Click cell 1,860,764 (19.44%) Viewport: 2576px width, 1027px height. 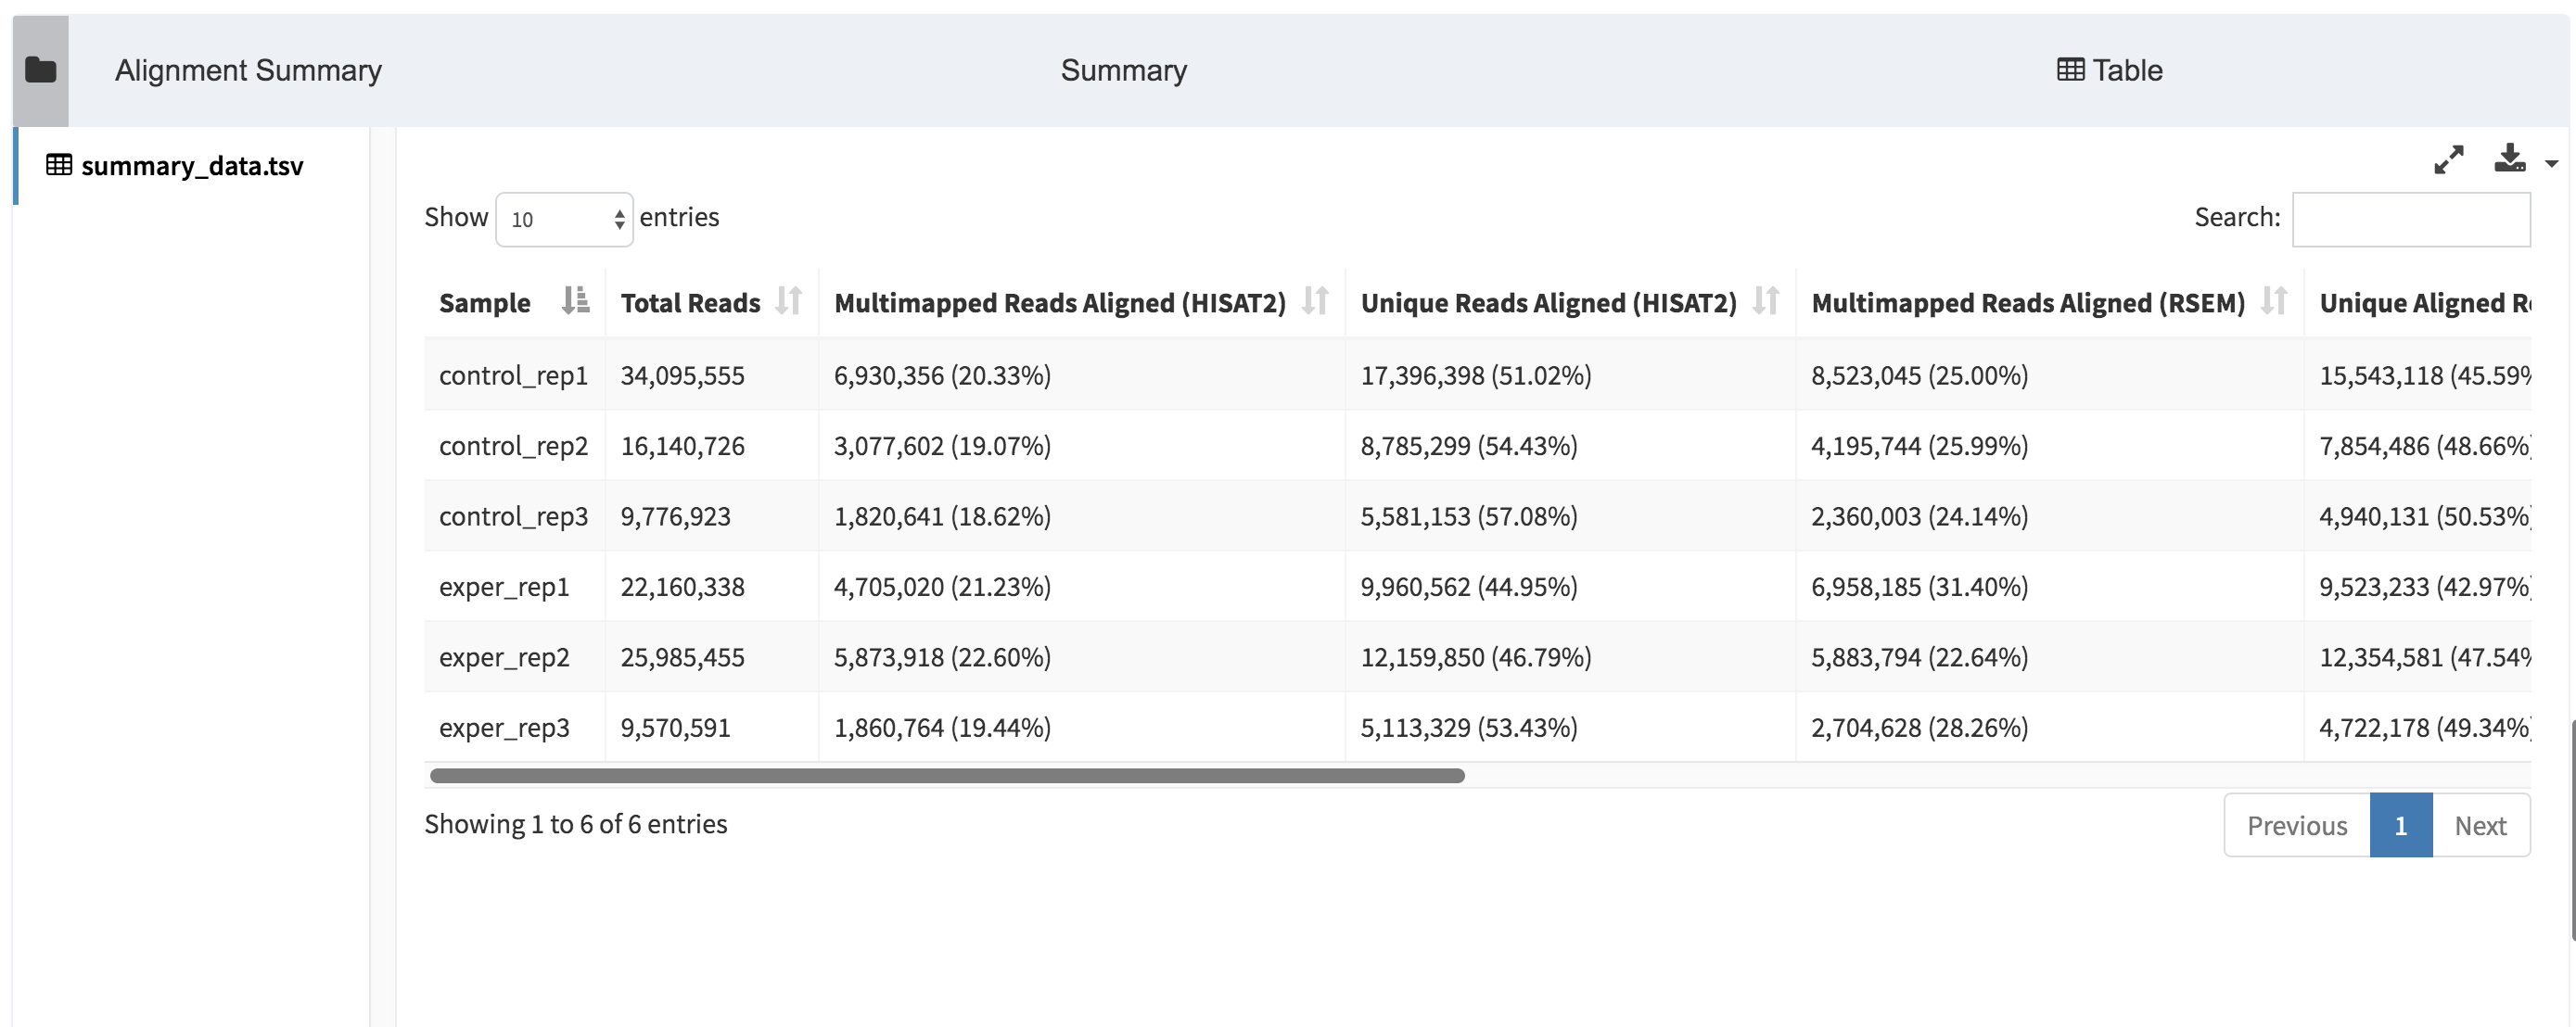pyautogui.click(x=942, y=727)
